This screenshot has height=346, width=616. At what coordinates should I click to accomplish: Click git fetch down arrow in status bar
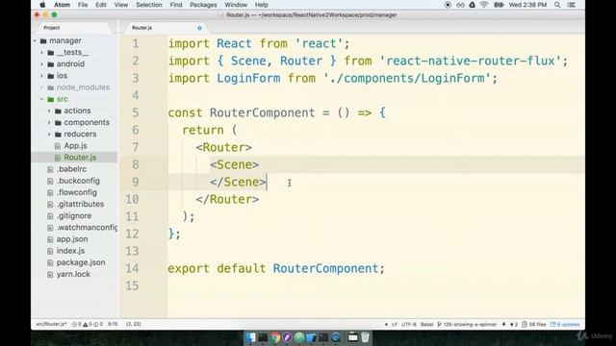click(x=503, y=325)
